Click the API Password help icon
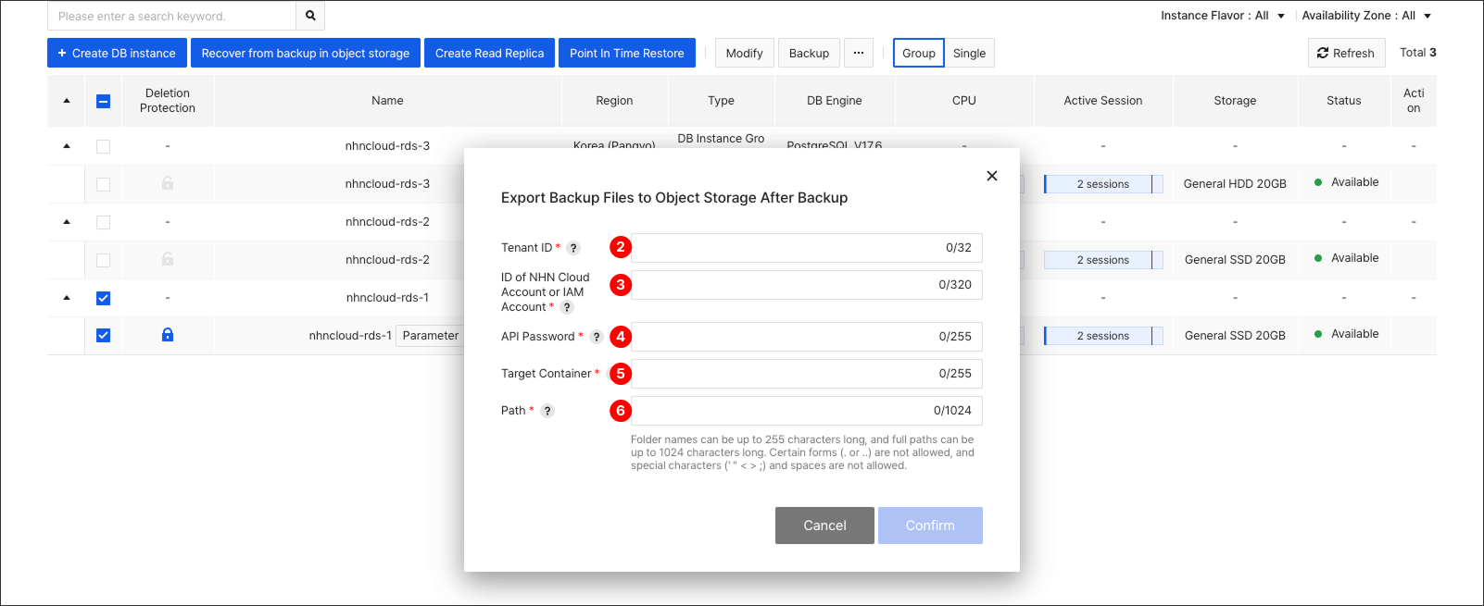This screenshot has height=606, width=1484. (597, 337)
